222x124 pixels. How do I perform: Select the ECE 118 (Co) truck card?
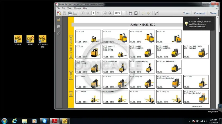(142, 36)
